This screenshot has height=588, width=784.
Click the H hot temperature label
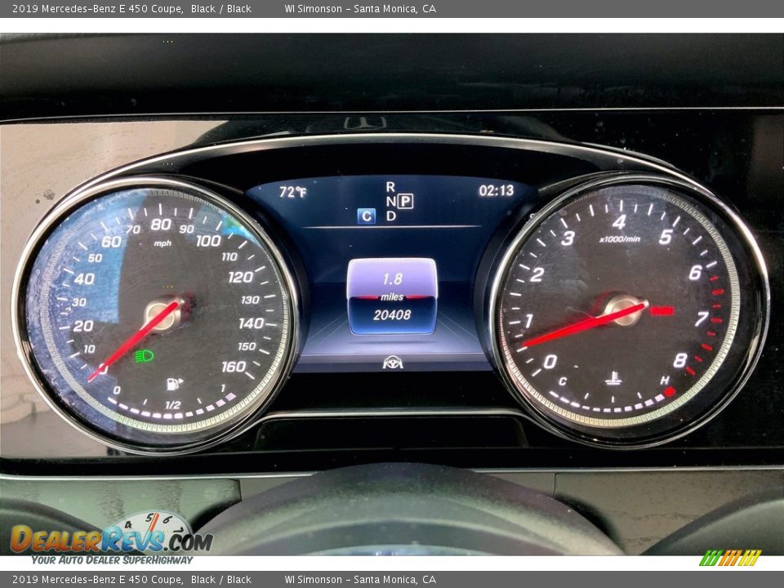[665, 381]
